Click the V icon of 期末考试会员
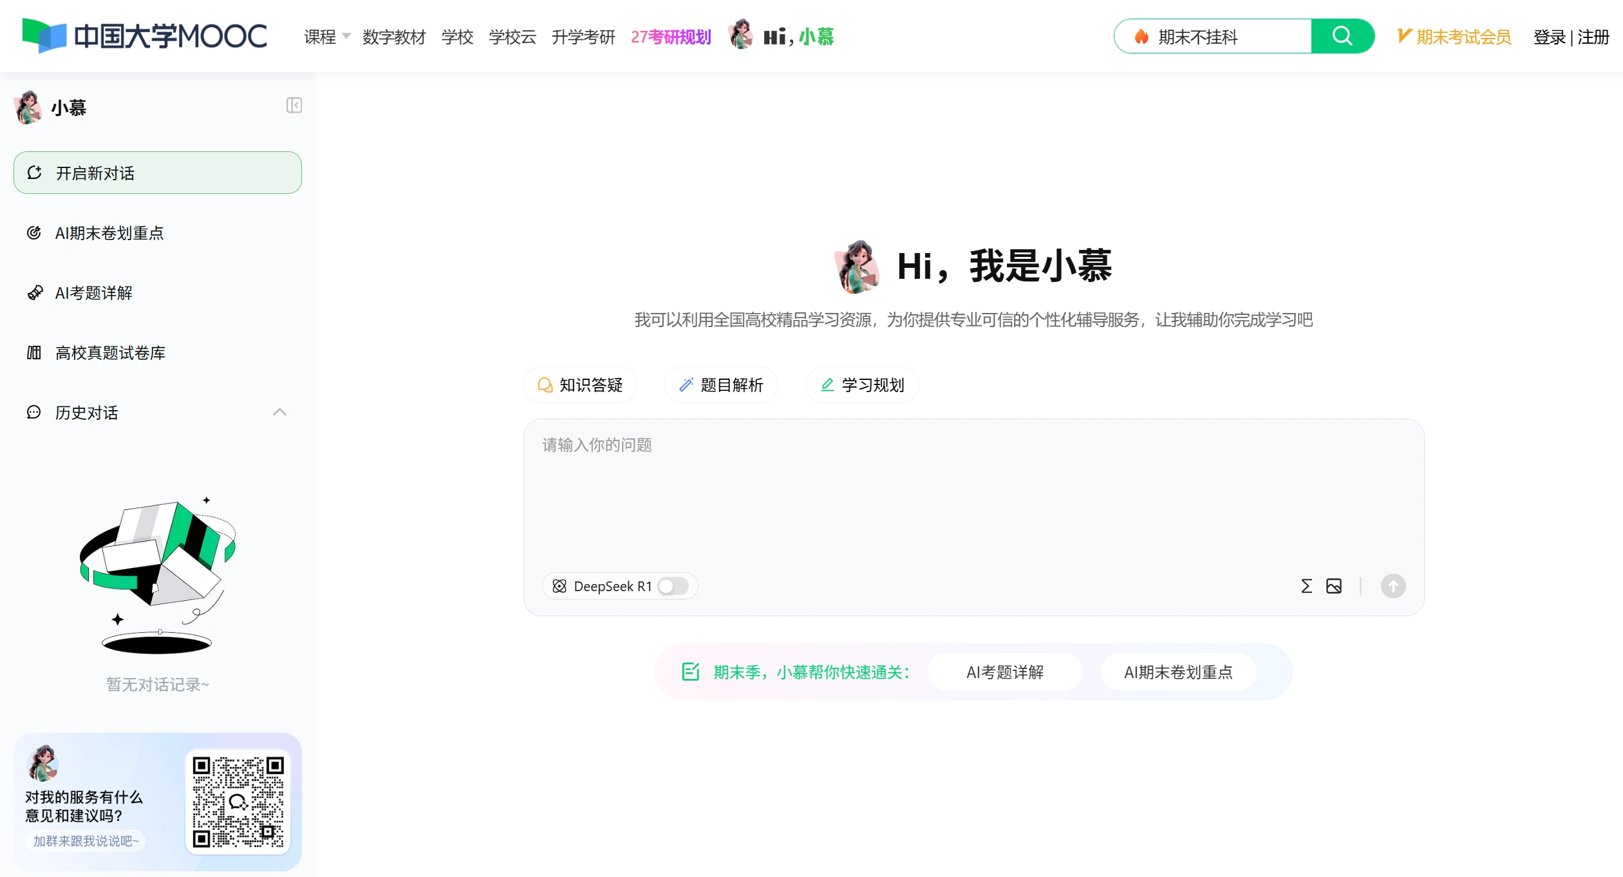Image resolution: width=1623 pixels, height=877 pixels. tap(1404, 35)
